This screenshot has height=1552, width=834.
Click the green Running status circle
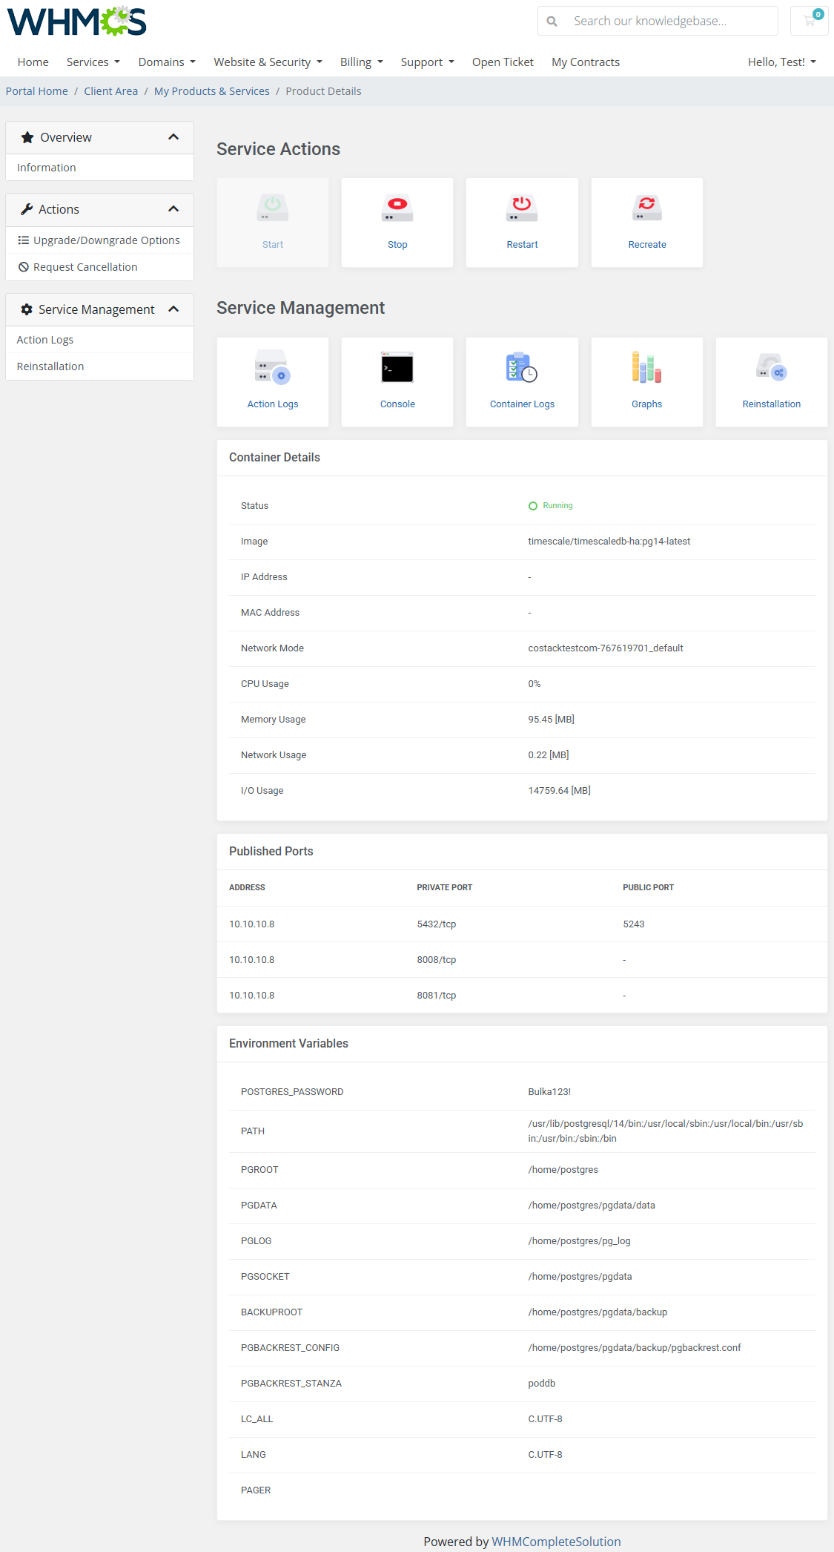(x=532, y=506)
